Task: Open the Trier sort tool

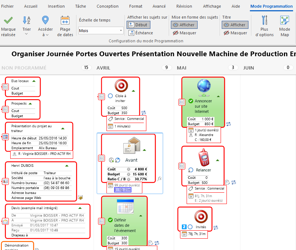Action: click(x=26, y=20)
